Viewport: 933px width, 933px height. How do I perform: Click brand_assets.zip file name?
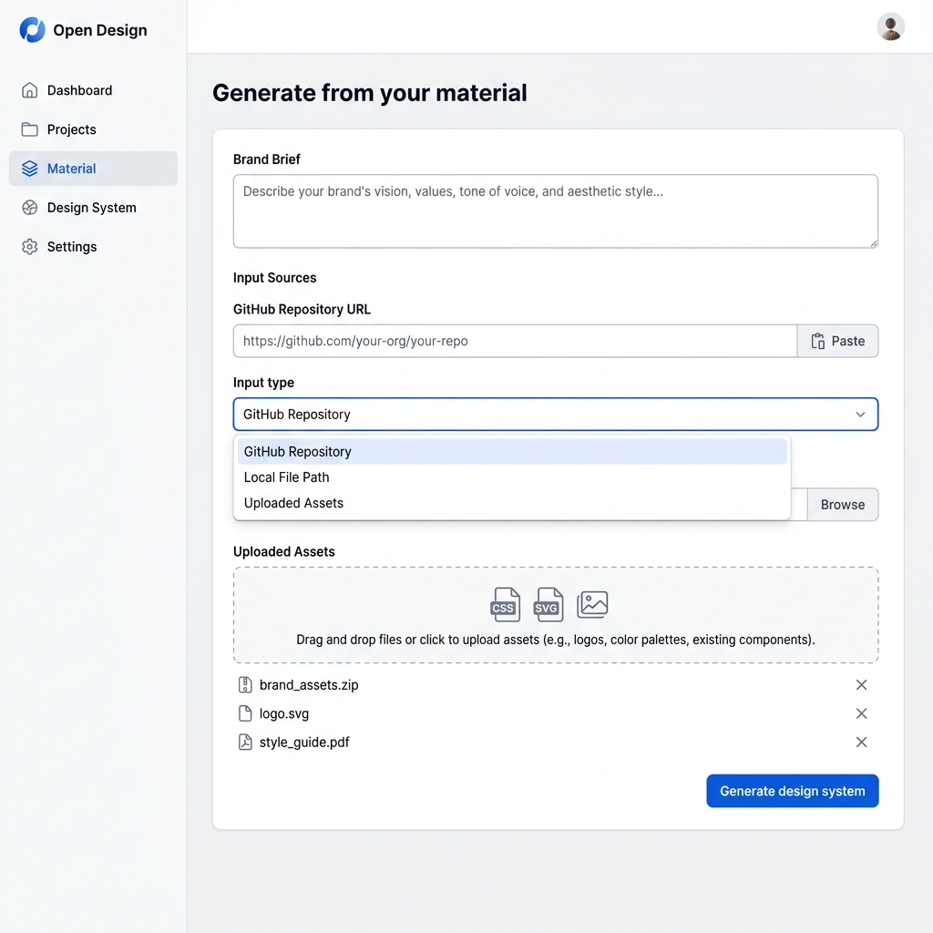pos(309,685)
